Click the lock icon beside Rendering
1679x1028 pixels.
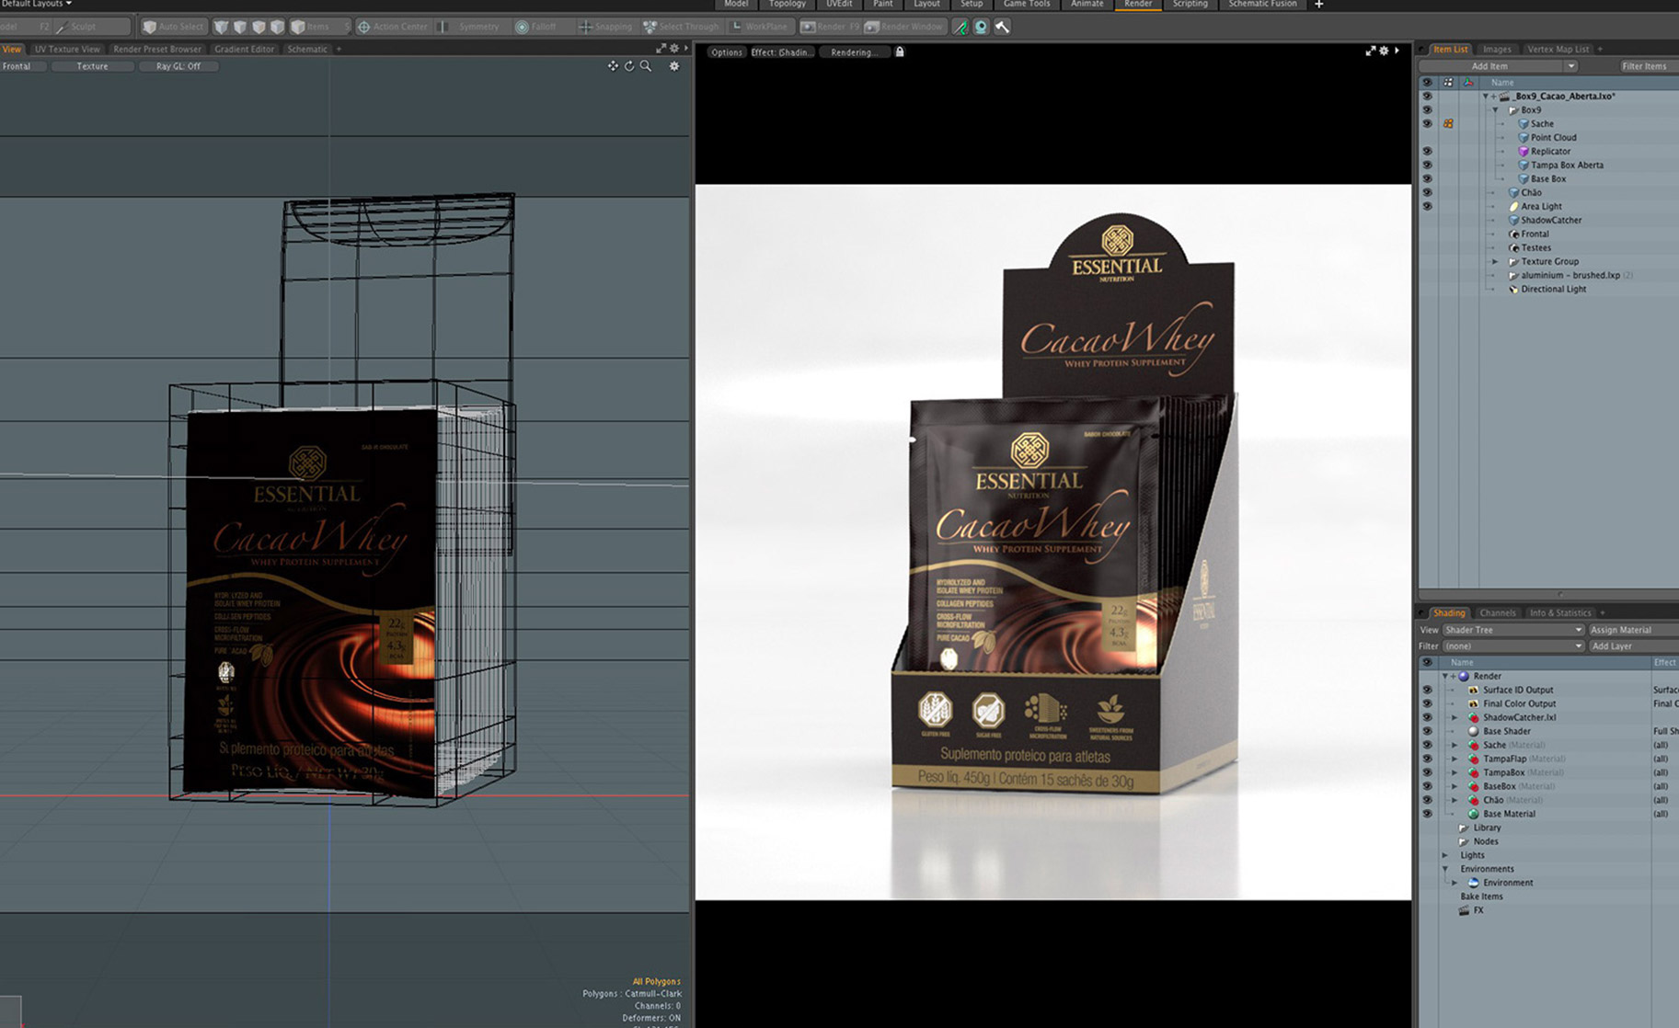pyautogui.click(x=900, y=52)
